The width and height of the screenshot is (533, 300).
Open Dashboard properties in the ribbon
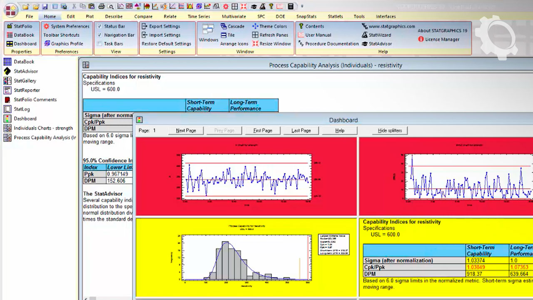click(x=22, y=44)
